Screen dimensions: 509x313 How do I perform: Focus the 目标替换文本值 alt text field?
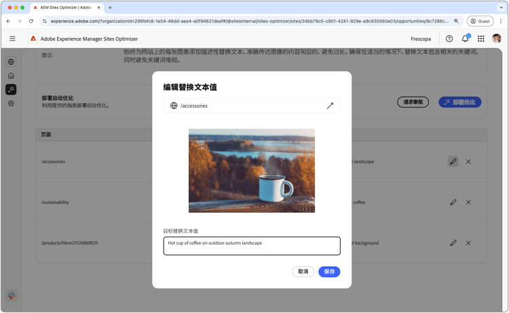pos(252,246)
